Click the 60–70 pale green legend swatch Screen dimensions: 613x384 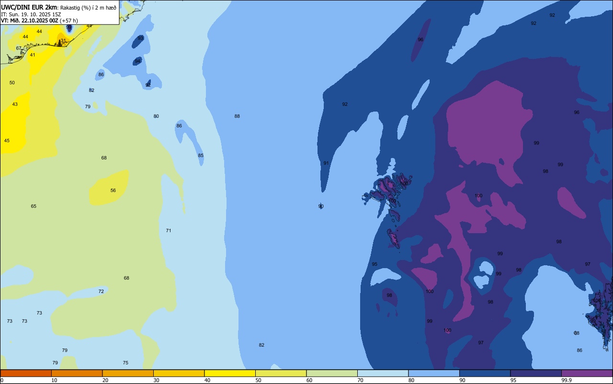click(332, 373)
